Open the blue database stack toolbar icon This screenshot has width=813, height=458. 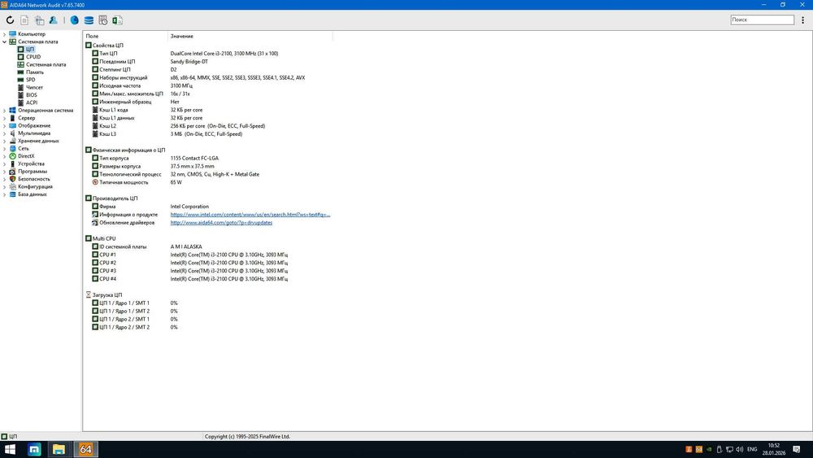pos(89,20)
